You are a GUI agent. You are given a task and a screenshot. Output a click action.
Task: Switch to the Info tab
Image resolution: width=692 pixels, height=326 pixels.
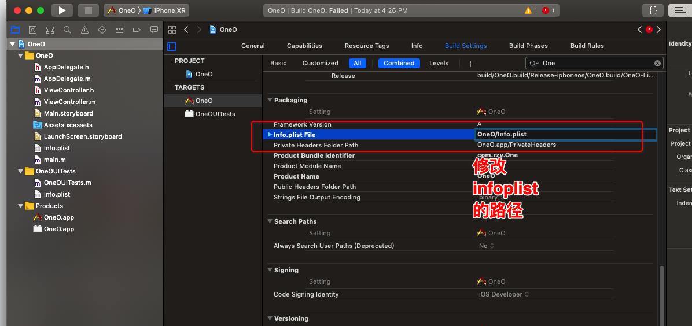pos(417,46)
